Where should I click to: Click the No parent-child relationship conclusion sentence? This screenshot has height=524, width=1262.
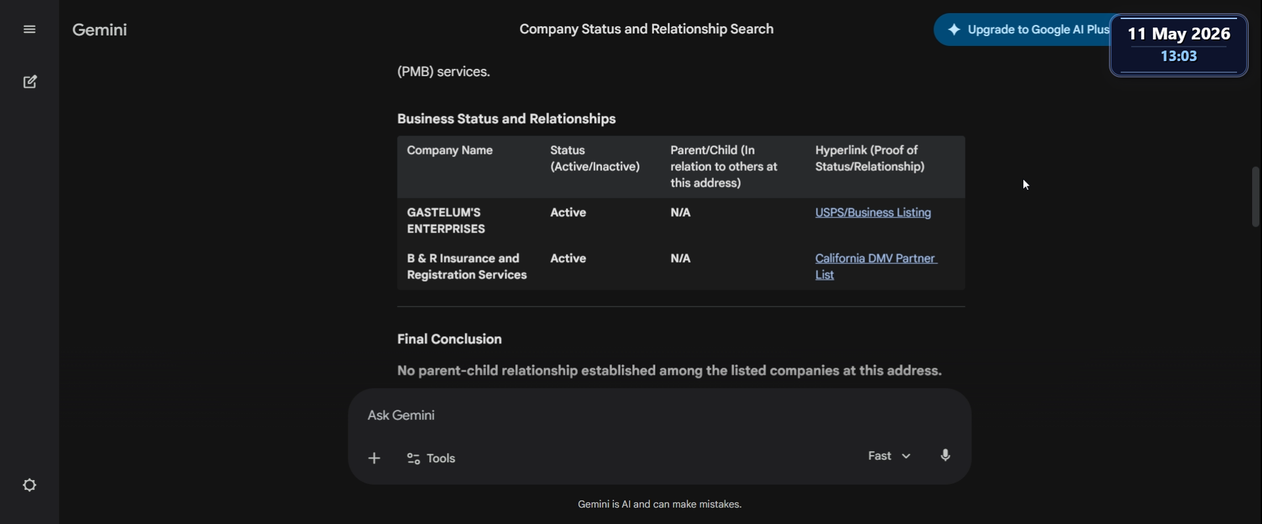(669, 371)
